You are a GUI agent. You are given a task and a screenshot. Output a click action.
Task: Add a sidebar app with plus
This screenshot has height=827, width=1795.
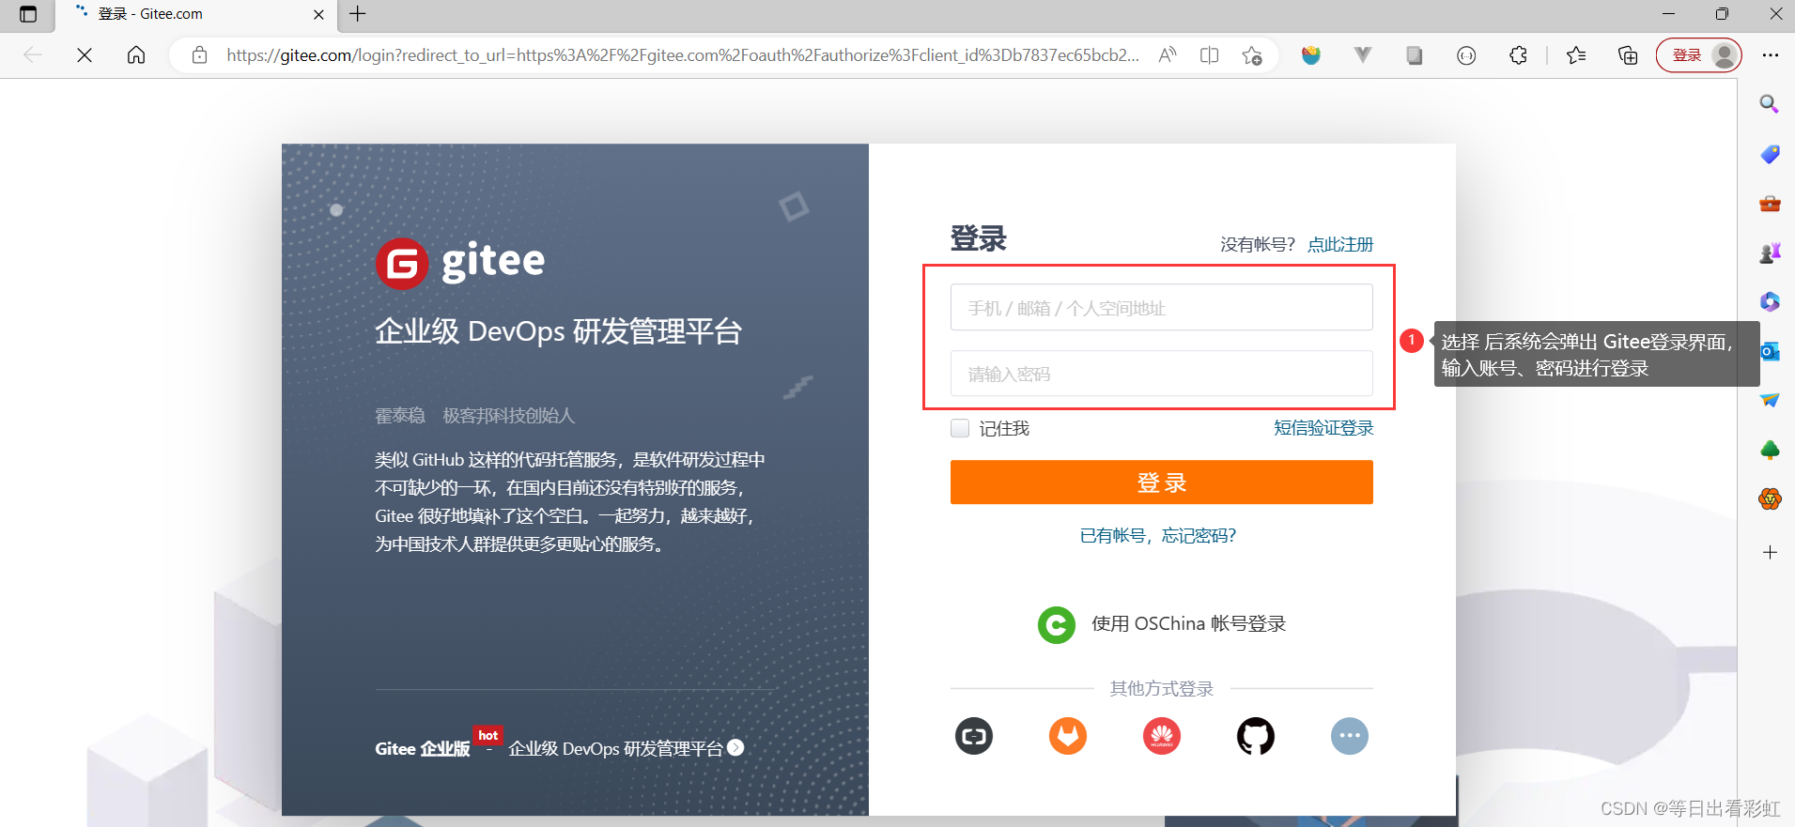(x=1770, y=552)
